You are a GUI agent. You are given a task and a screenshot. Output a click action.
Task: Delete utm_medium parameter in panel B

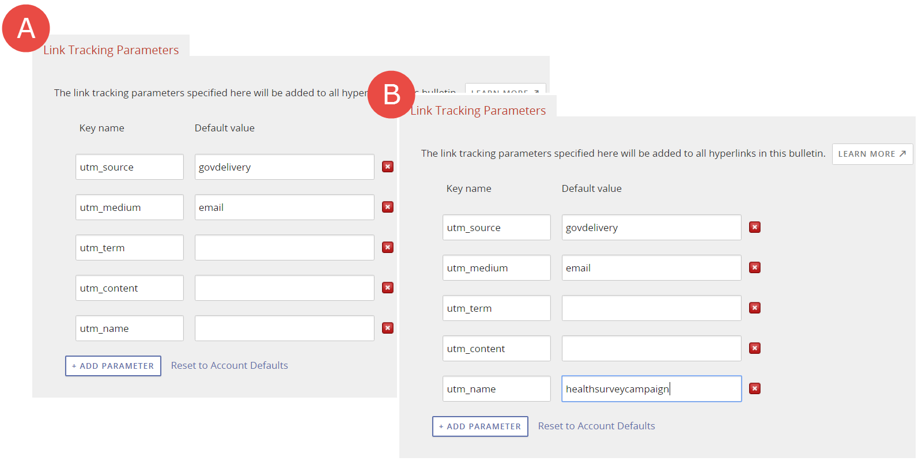[x=755, y=267]
